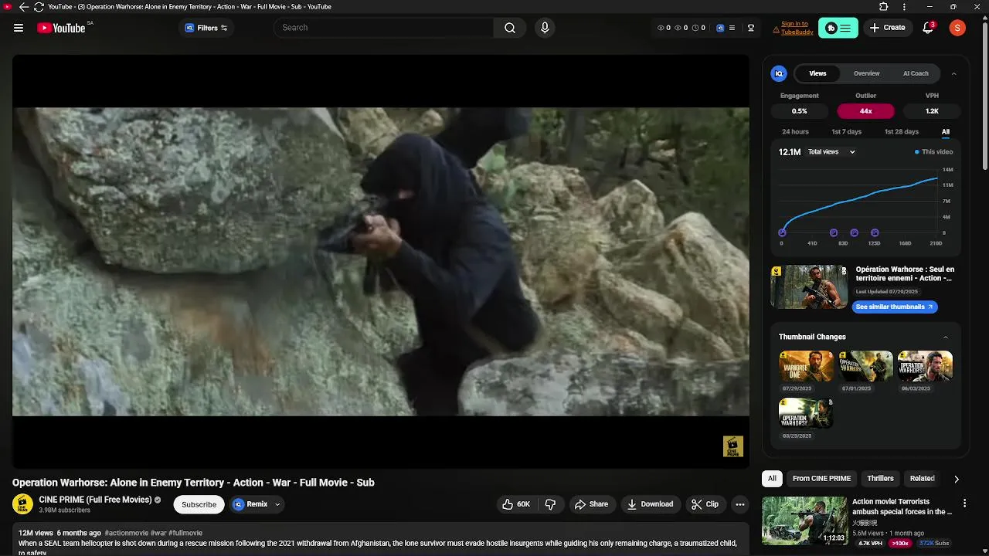Download the video
This screenshot has width=989, height=556.
650,504
